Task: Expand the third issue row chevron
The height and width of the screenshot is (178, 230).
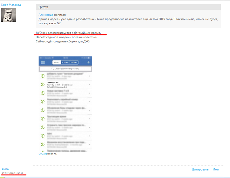Action: (89, 93)
